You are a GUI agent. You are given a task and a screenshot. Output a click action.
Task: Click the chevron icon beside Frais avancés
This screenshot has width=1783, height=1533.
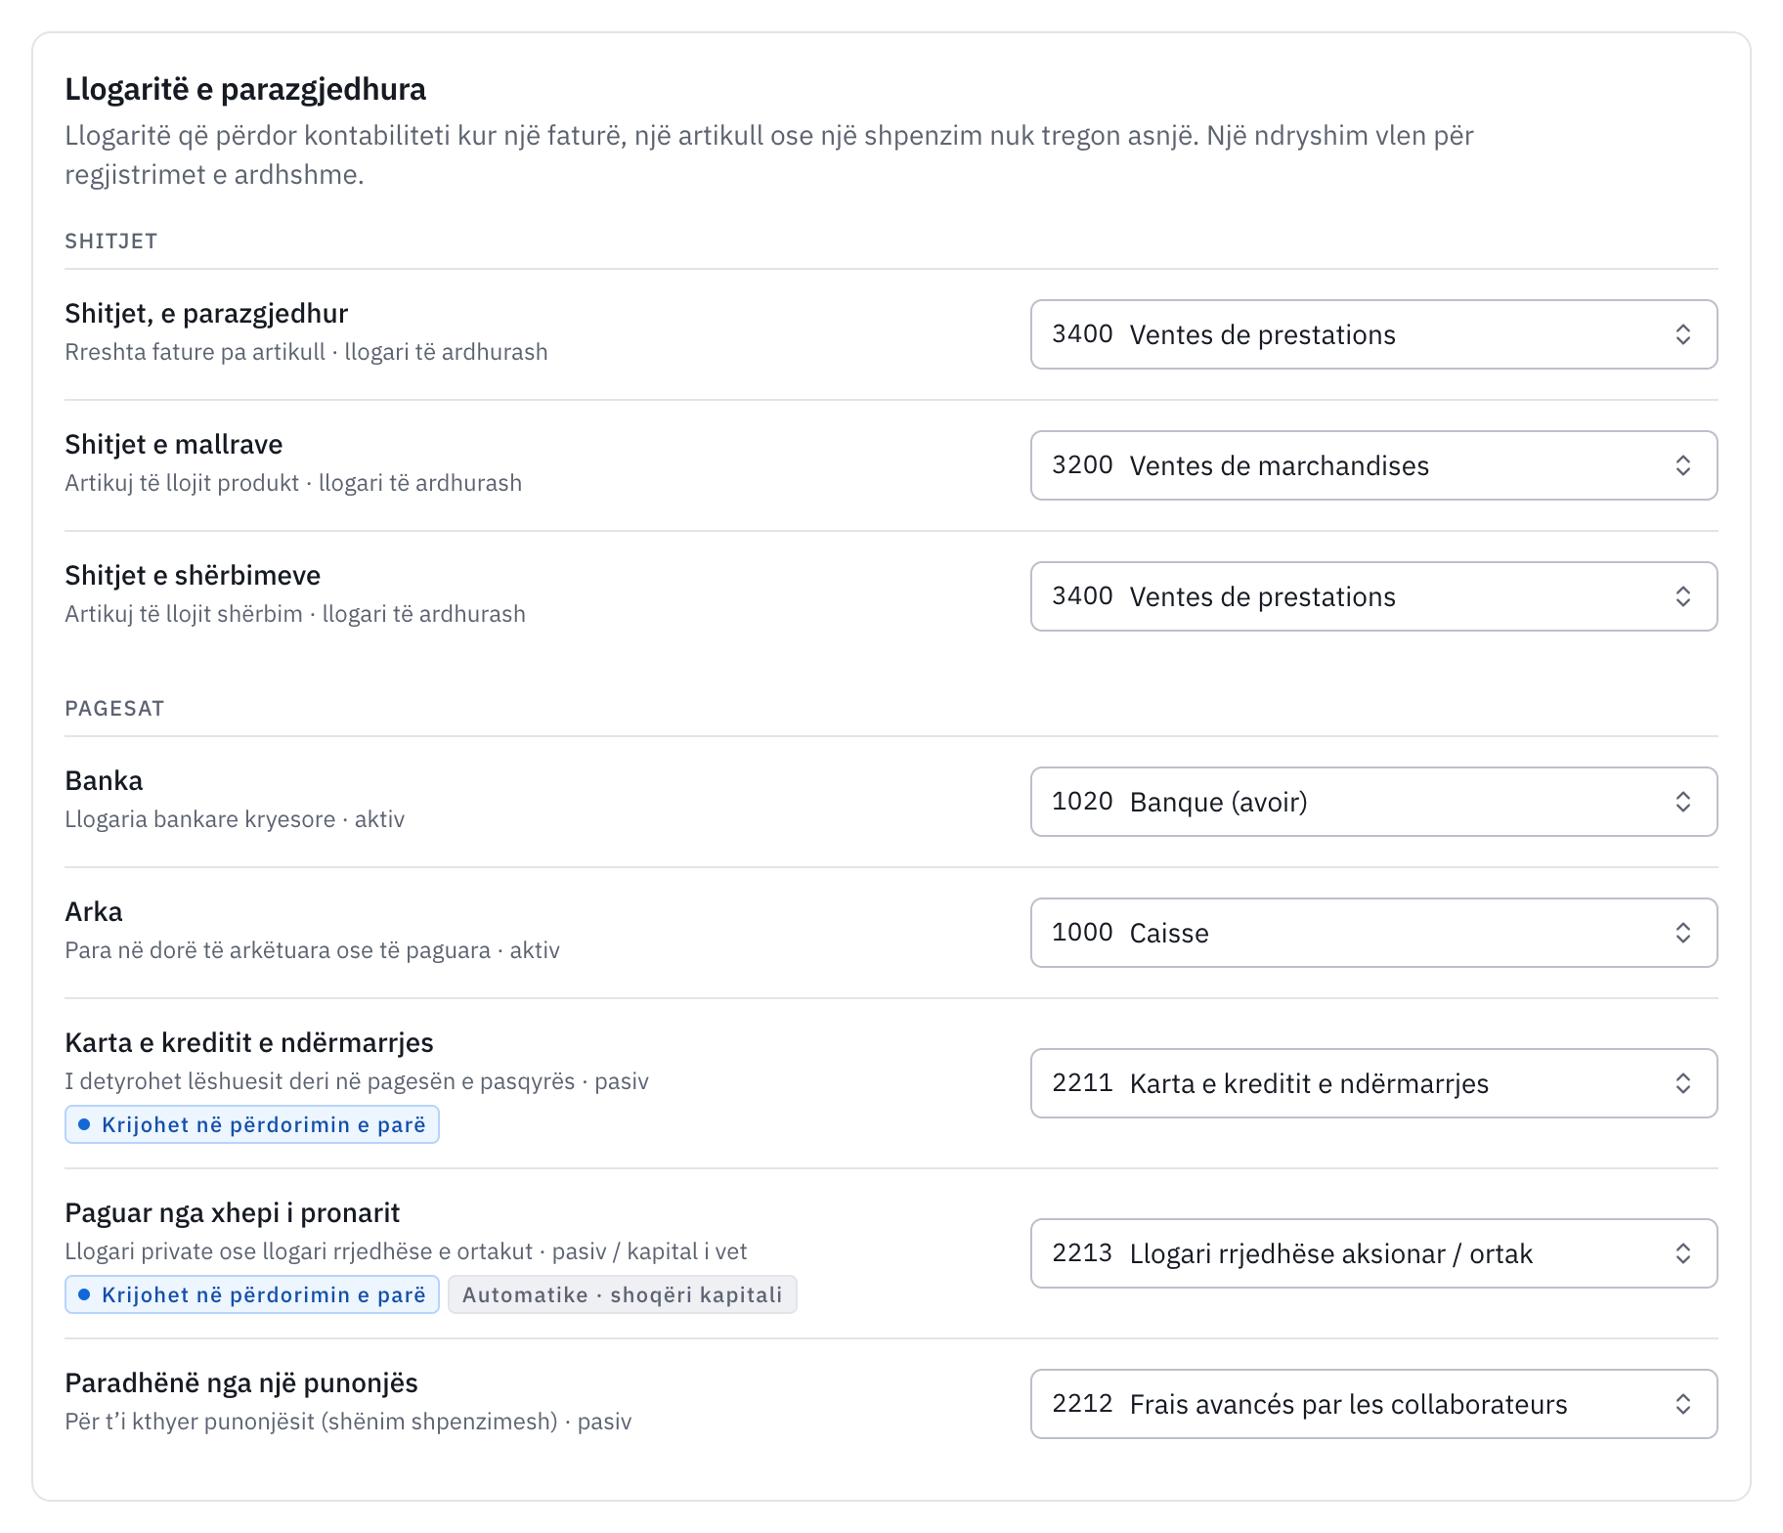[1683, 1404]
